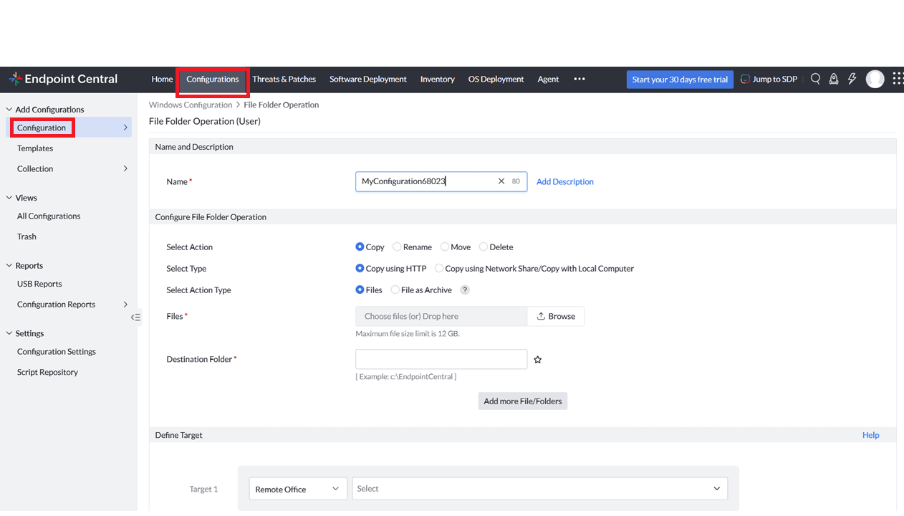Click the Endpoint Central logo
This screenshot has width=904, height=516.
coord(63,79)
